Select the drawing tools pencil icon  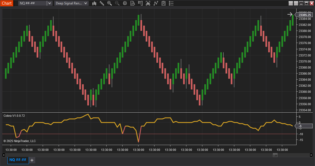click(x=102, y=3)
